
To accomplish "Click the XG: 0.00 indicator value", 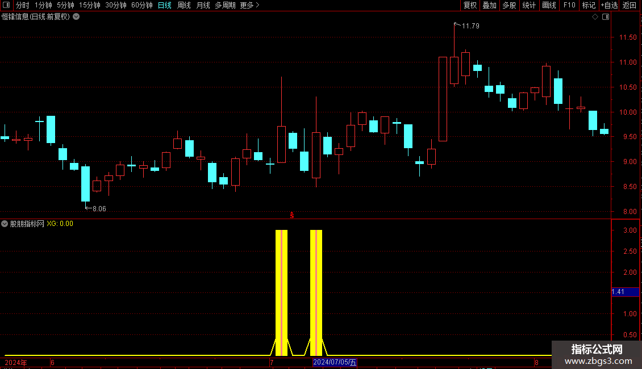I will pyautogui.click(x=60, y=224).
